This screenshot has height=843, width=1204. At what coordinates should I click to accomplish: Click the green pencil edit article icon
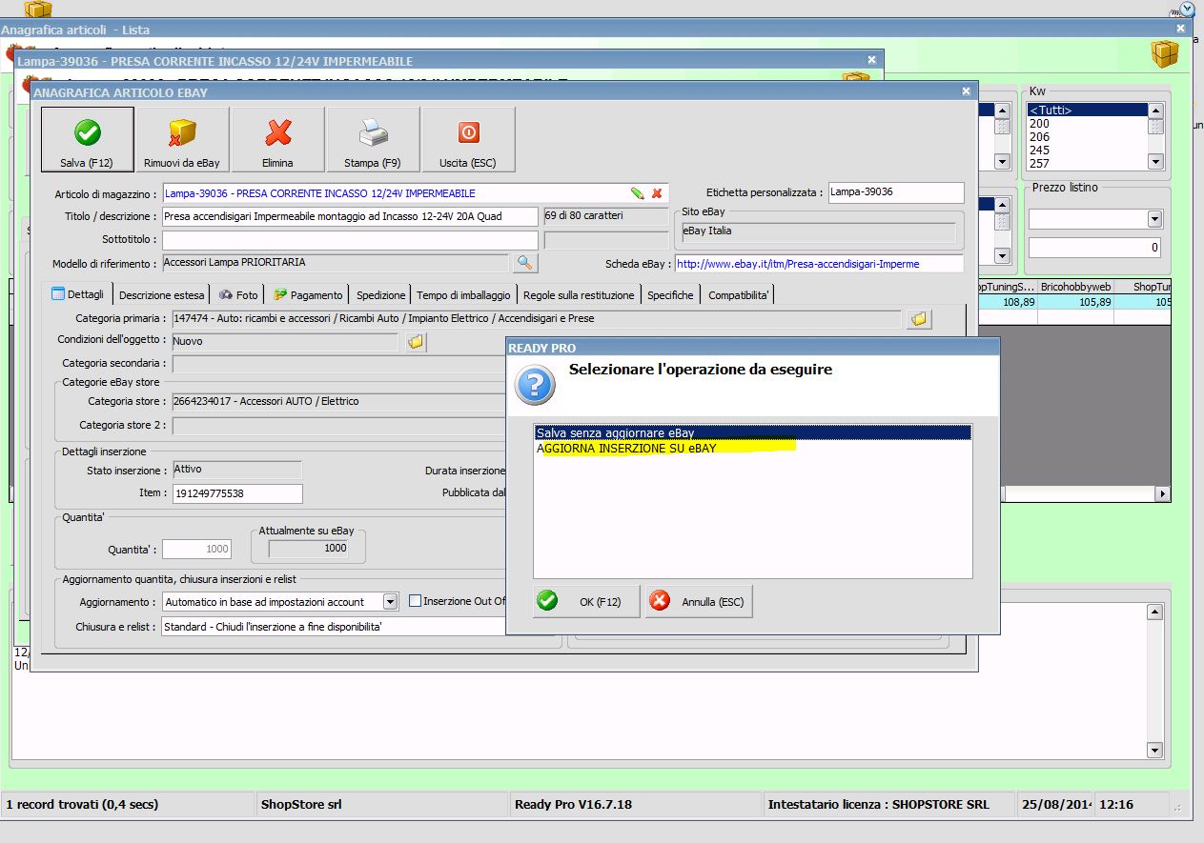637,193
